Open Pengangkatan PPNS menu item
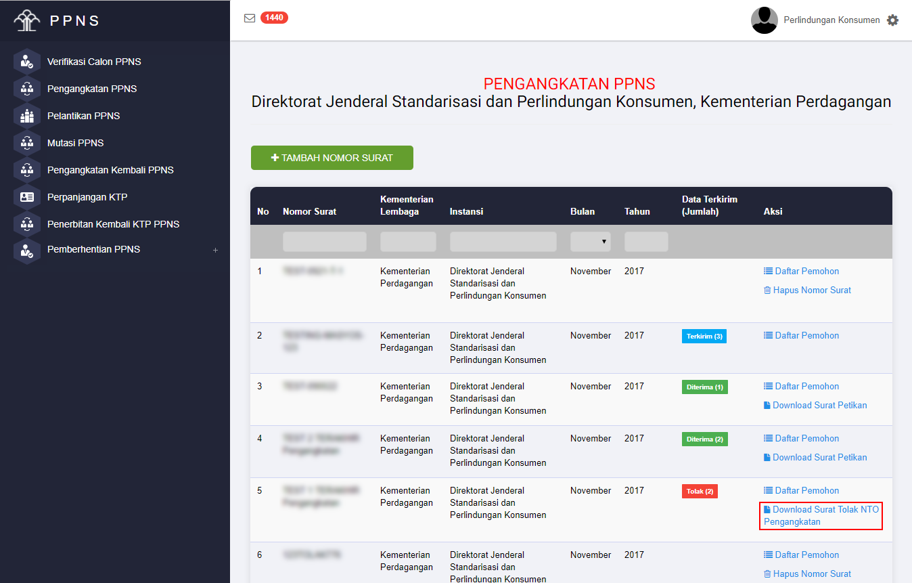Viewport: 912px width, 583px height. point(92,89)
